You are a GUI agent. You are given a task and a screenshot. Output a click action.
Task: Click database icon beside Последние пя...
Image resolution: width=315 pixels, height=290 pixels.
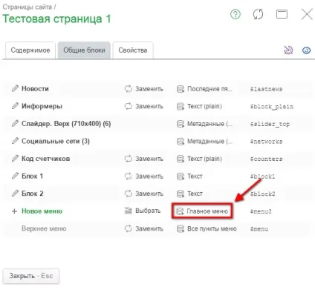(181, 89)
